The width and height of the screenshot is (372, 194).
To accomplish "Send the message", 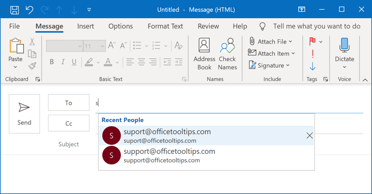I will 24,114.
